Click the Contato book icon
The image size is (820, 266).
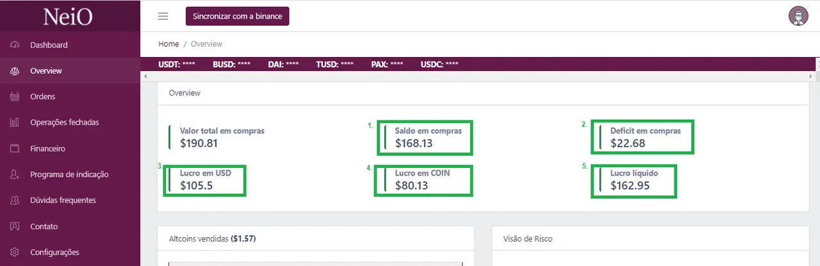click(15, 226)
